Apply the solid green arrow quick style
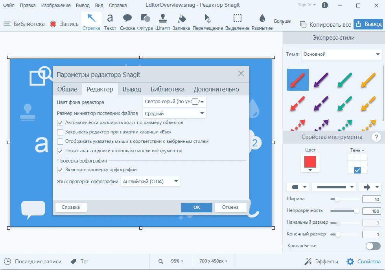385x270 pixels. pyautogui.click(x=345, y=80)
